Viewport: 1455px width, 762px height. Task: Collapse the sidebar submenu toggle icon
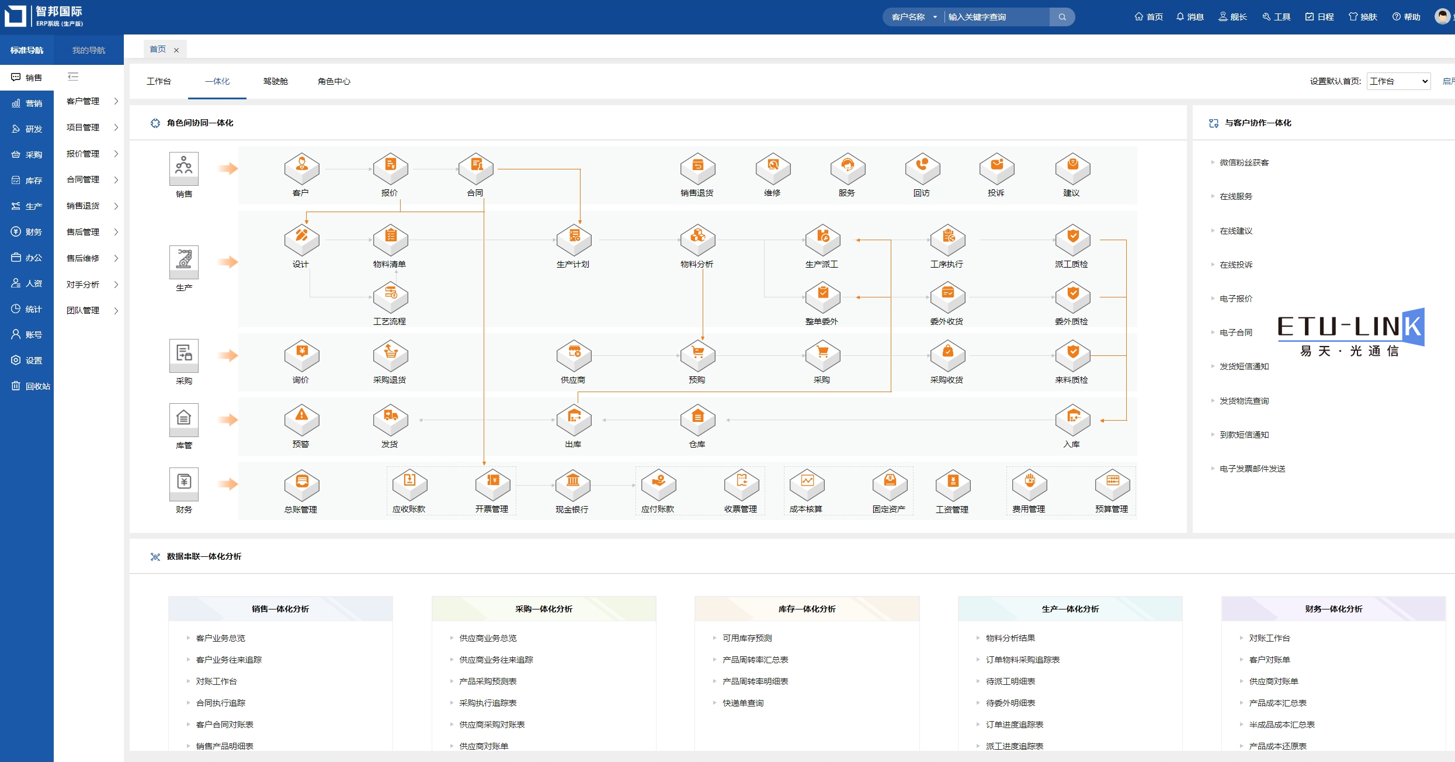pyautogui.click(x=73, y=77)
